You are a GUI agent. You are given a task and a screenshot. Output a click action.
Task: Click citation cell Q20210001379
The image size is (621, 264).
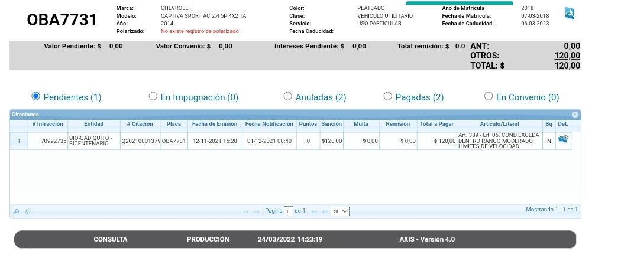coord(140,141)
